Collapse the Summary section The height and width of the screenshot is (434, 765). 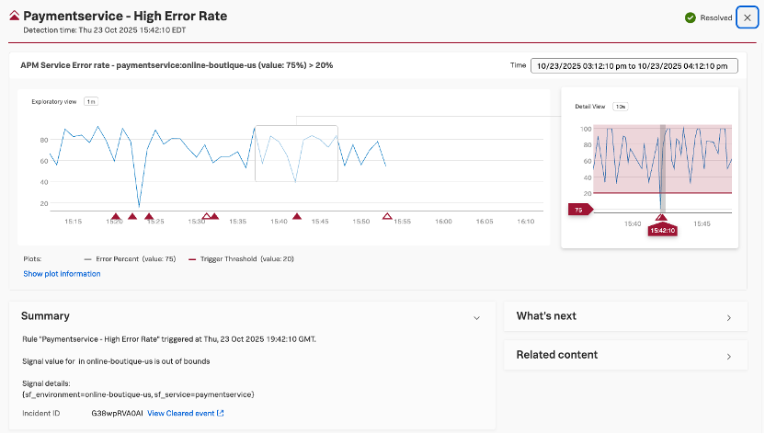click(x=476, y=317)
